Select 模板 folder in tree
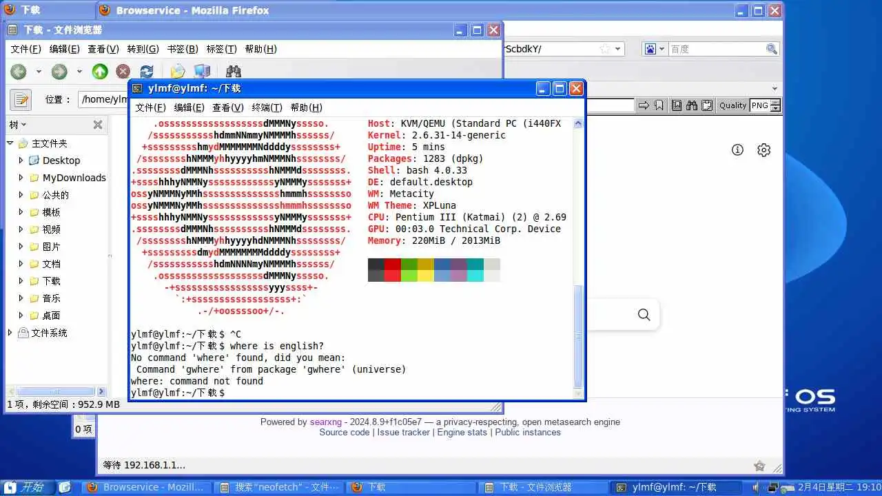The image size is (882, 496). point(51,212)
